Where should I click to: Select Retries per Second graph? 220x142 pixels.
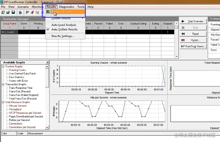[x=19, y=120]
